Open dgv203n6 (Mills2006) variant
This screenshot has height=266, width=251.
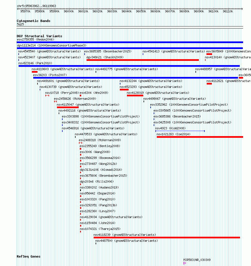[97, 181]
